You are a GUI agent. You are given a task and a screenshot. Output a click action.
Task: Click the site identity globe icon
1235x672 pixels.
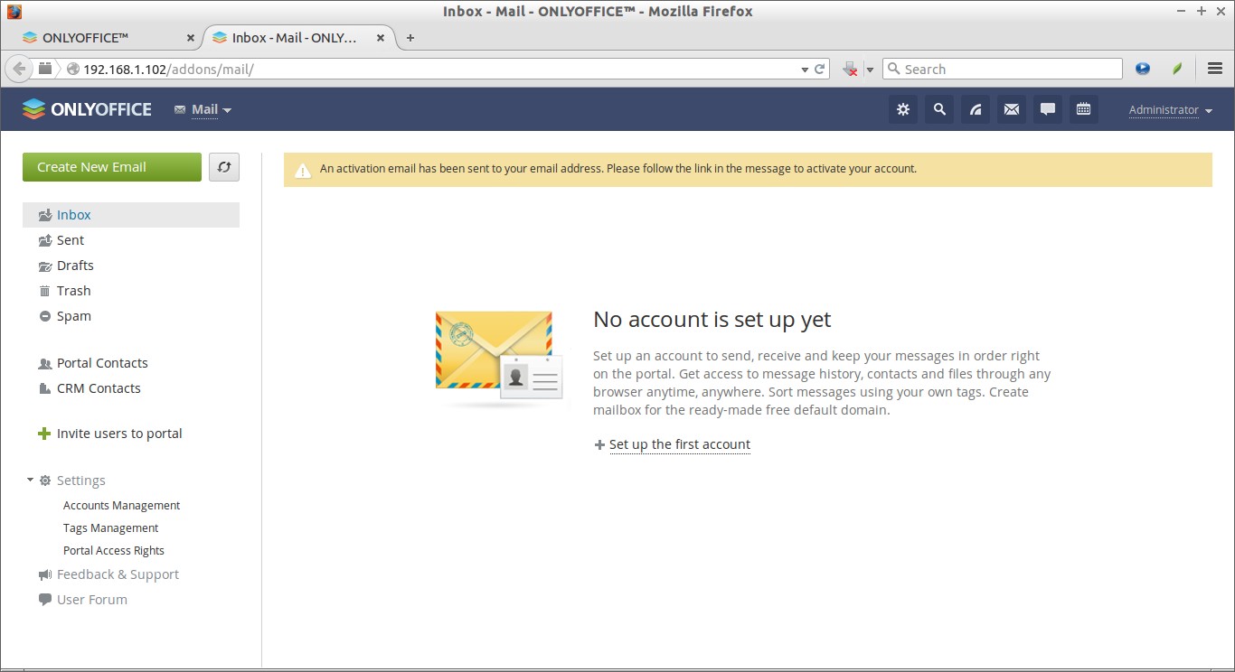point(73,69)
